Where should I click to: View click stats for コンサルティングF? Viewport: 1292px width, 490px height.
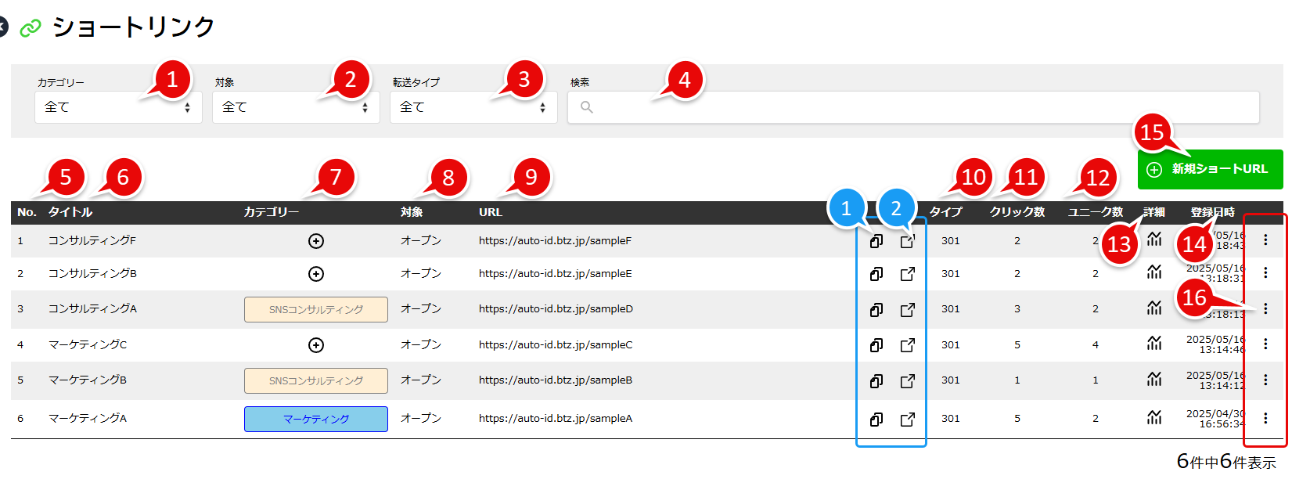tap(1154, 240)
